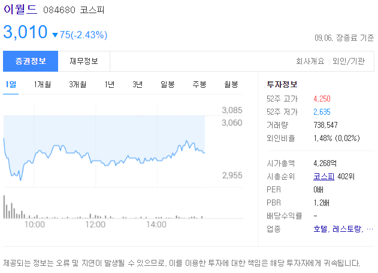
Task: Click the 배당수익률 label
Action: (284, 216)
